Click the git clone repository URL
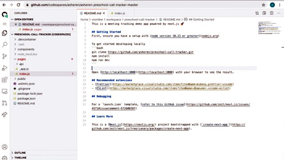Image resolution: width=284 pixels, height=160 pixels. [151, 52]
